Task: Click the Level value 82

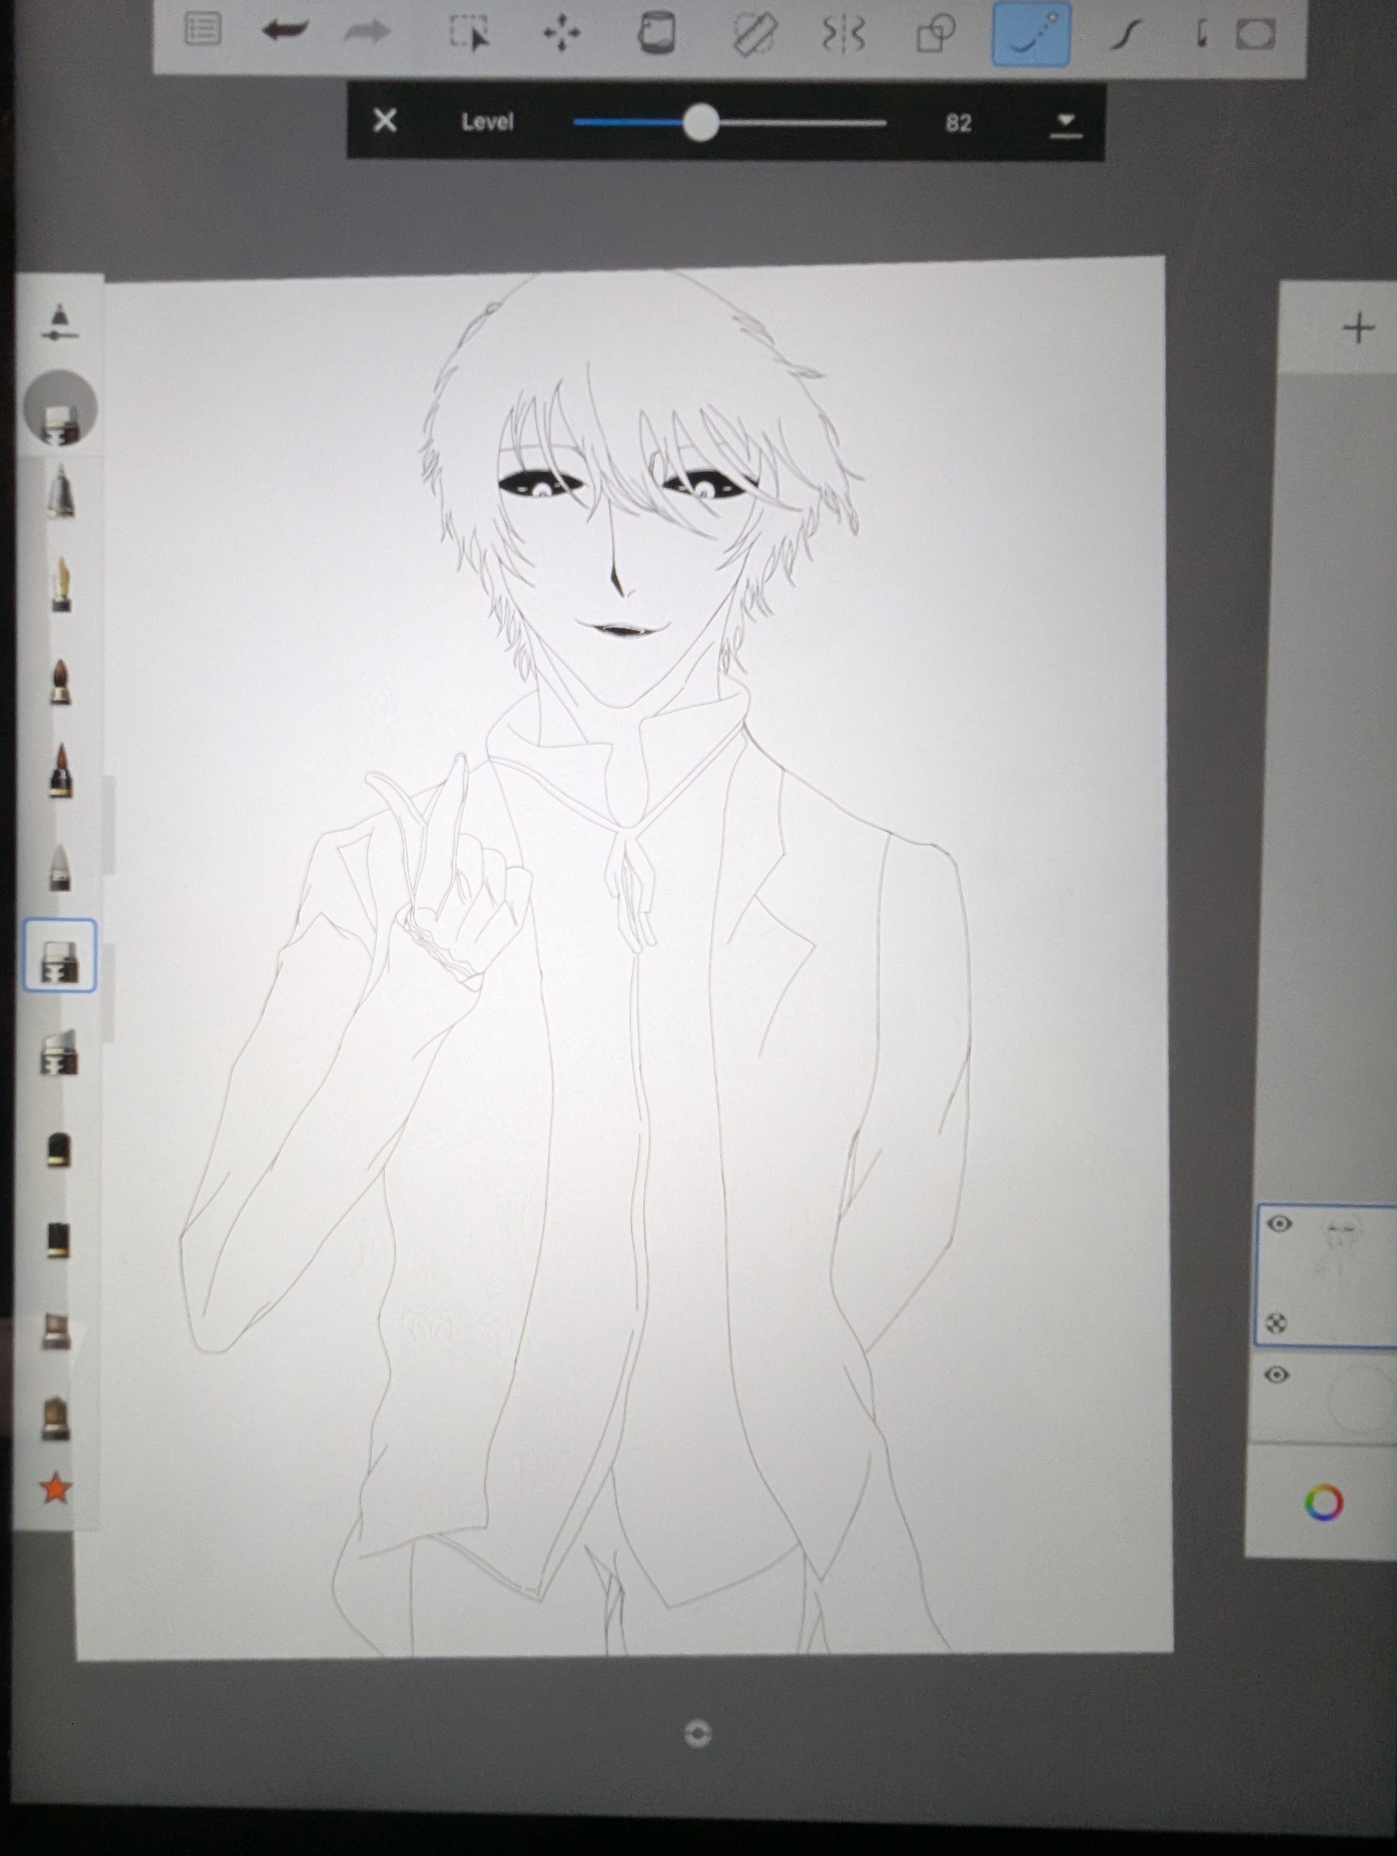Action: [x=959, y=123]
